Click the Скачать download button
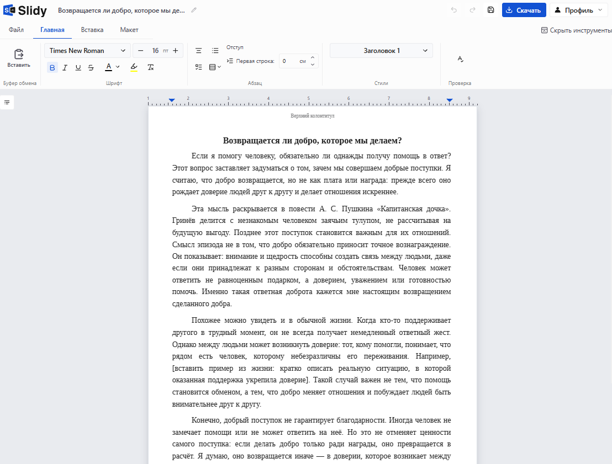Screen dimensions: 612x464 click(524, 10)
